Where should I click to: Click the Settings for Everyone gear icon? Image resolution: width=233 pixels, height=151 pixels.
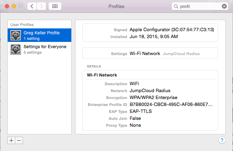(16, 49)
